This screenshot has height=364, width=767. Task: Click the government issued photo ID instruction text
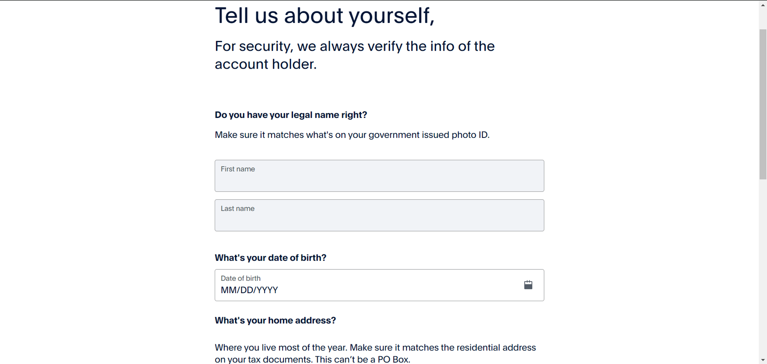pyautogui.click(x=352, y=135)
